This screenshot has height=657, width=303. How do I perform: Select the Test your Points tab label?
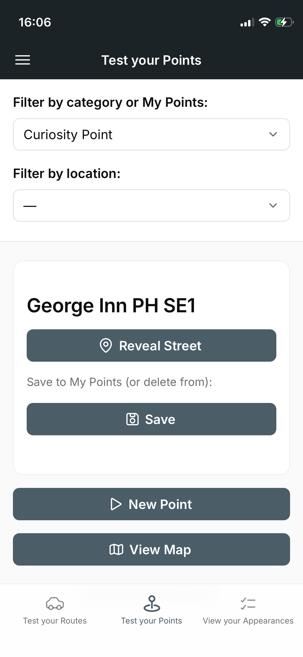(x=152, y=621)
